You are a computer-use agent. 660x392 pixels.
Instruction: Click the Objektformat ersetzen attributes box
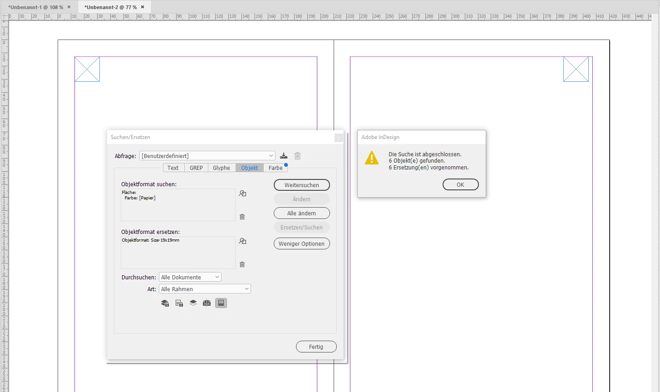tap(178, 253)
